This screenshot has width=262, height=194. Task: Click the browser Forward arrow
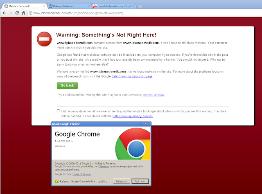click(x=11, y=13)
